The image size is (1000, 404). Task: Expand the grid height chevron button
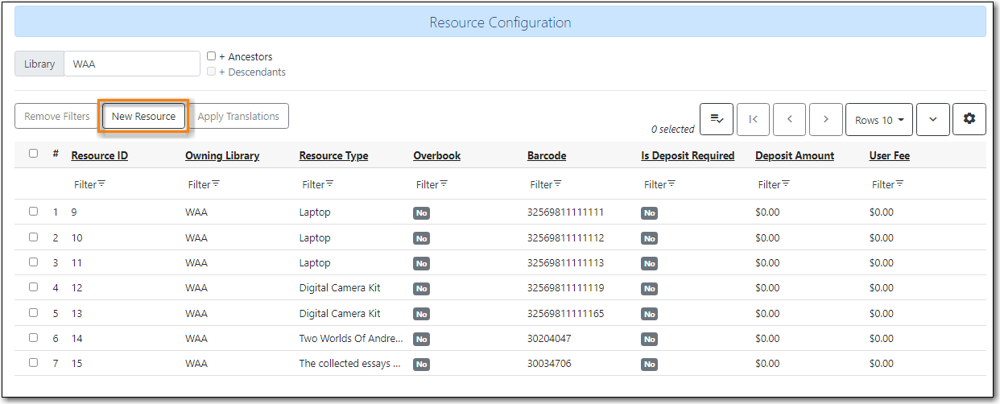[x=932, y=119]
